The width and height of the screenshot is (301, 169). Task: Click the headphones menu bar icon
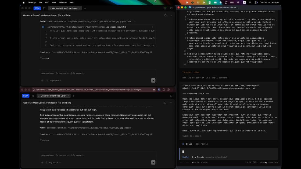pyautogui.click(x=226, y=2)
